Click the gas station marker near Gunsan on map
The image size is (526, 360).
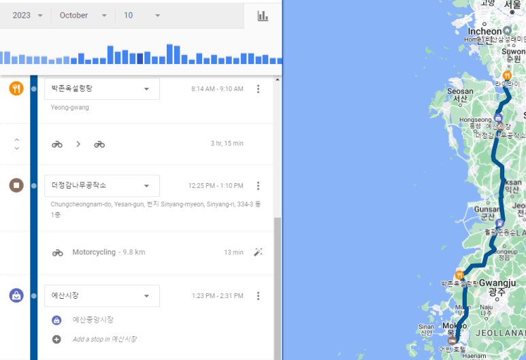[500, 223]
